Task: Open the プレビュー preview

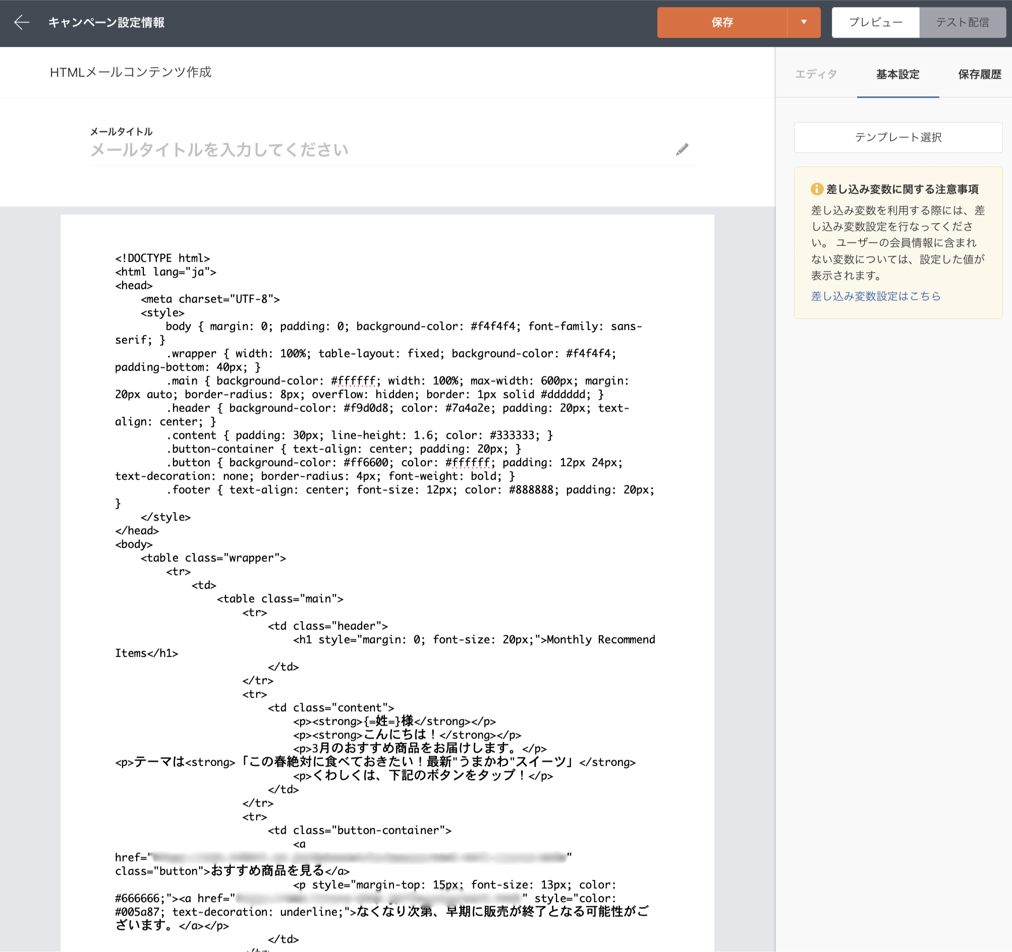Action: click(x=875, y=22)
